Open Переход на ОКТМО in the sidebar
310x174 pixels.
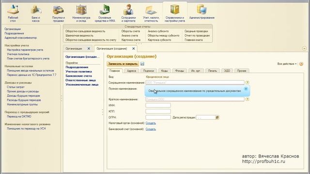tap(19, 116)
